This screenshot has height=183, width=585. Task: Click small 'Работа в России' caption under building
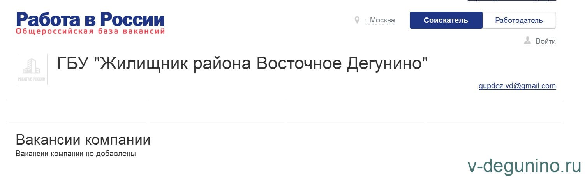32,79
